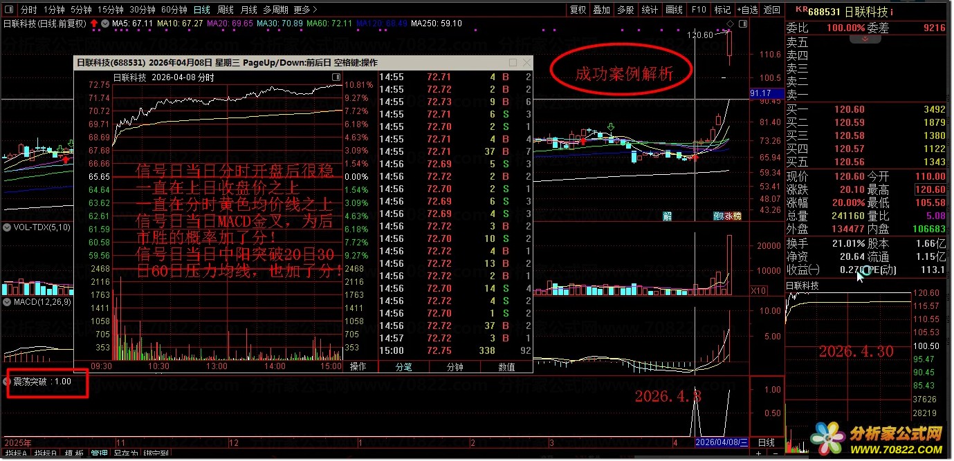Expand the order book with the red chevron
The image size is (954, 461).
click(865, 39)
